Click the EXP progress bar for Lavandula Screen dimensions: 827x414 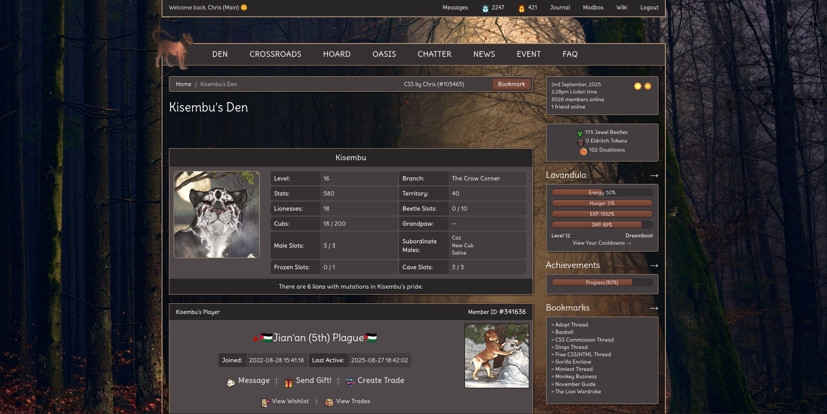(602, 213)
